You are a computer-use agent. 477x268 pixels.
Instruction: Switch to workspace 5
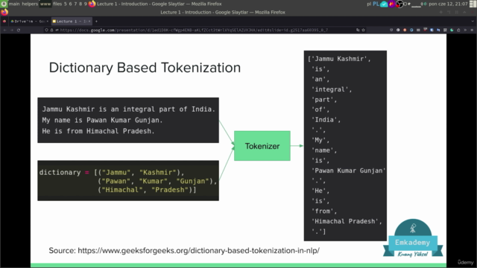pyautogui.click(x=65, y=4)
